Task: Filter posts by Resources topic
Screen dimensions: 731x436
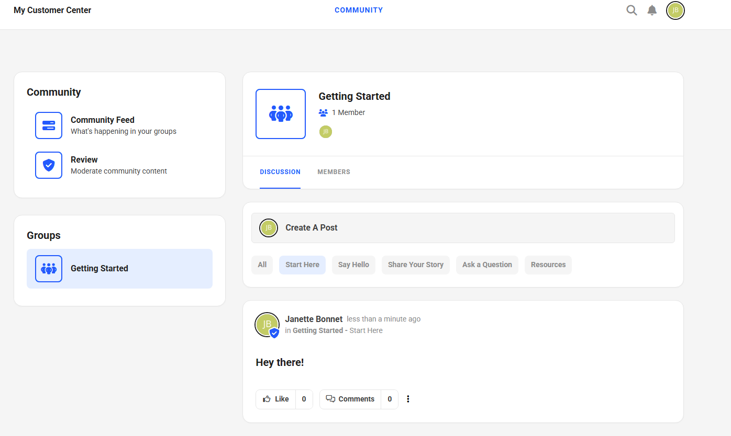Action: click(548, 265)
